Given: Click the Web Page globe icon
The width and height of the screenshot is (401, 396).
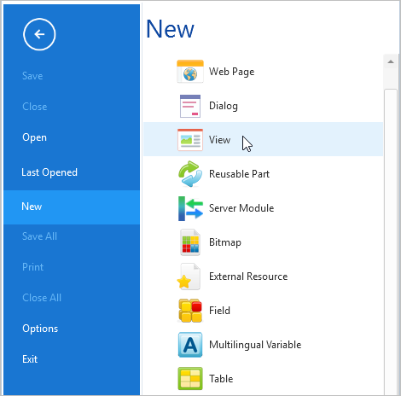Looking at the screenshot, I should [x=190, y=72].
